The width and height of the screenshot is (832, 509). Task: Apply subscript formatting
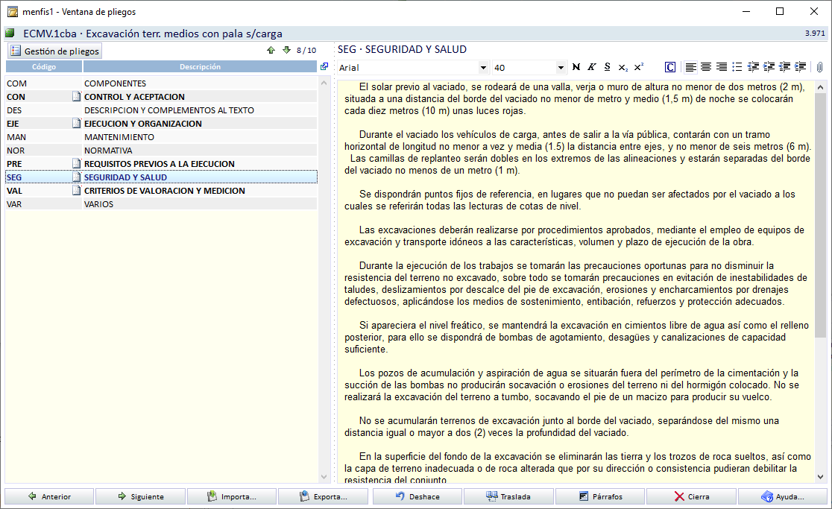[623, 67]
